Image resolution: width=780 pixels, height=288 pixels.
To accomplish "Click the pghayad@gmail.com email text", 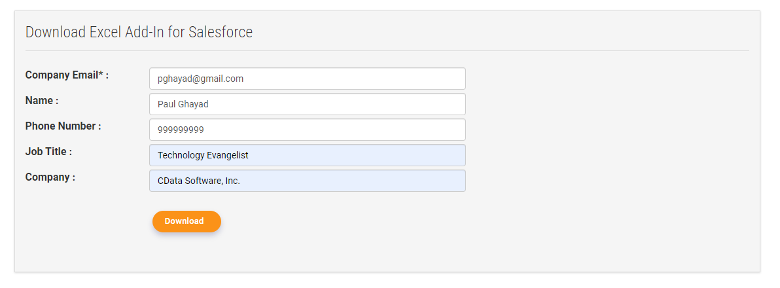I will (200, 79).
